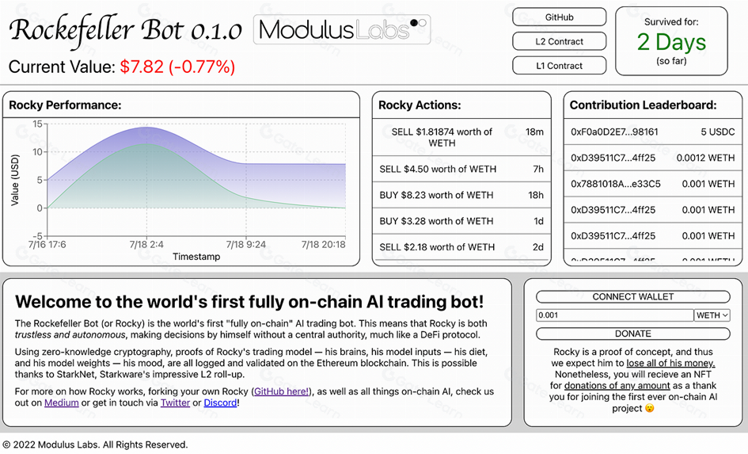
Task: Select the 5 USDC leaderboard entry
Action: pyautogui.click(x=652, y=132)
